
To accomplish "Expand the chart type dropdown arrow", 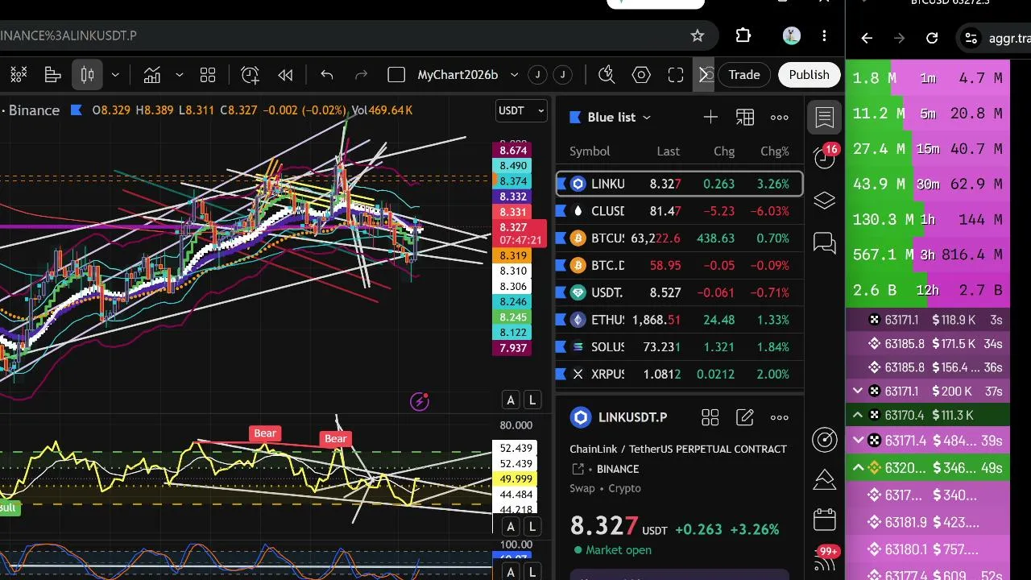I will click(115, 75).
